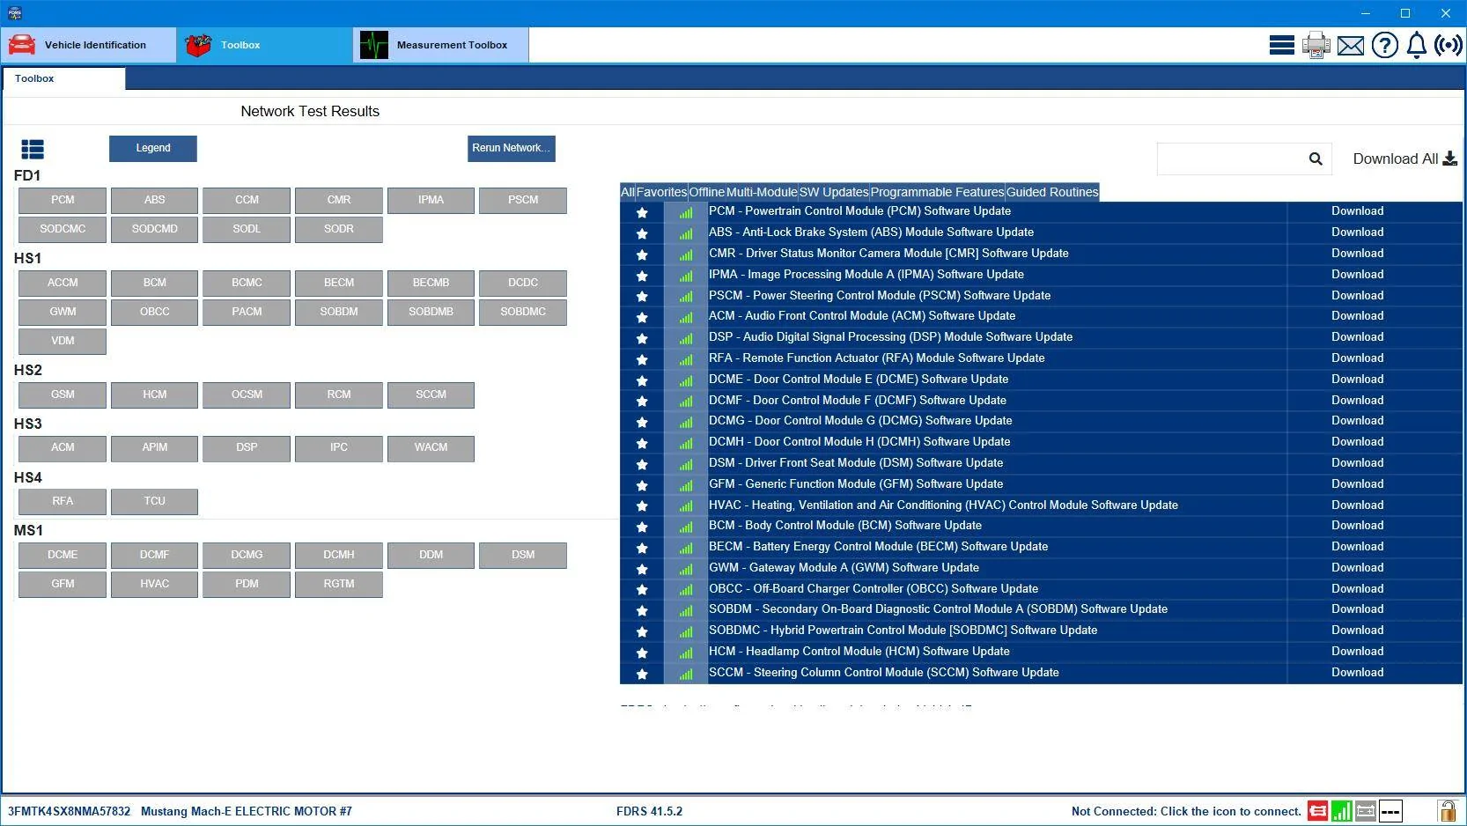Screen dimensions: 1467x826
Task: Click signal bars icon for DSM update row
Action: [686, 464]
